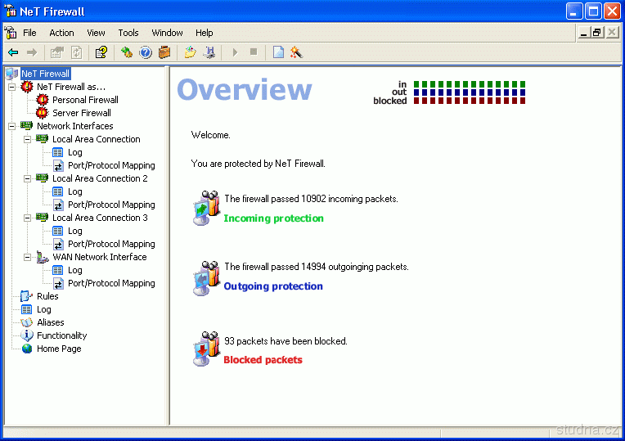Open the Incoming protection link
625x441 pixels.
273,218
